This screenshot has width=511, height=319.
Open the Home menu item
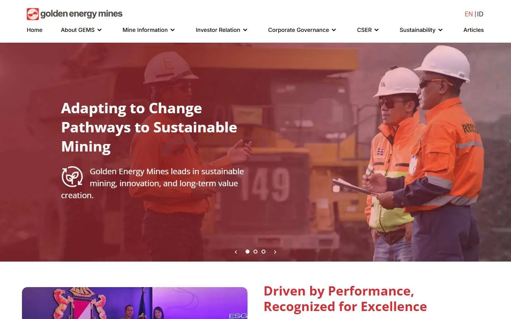(x=34, y=30)
